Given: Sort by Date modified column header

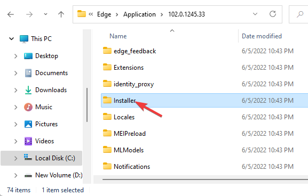Looking at the screenshot, I should (x=262, y=36).
